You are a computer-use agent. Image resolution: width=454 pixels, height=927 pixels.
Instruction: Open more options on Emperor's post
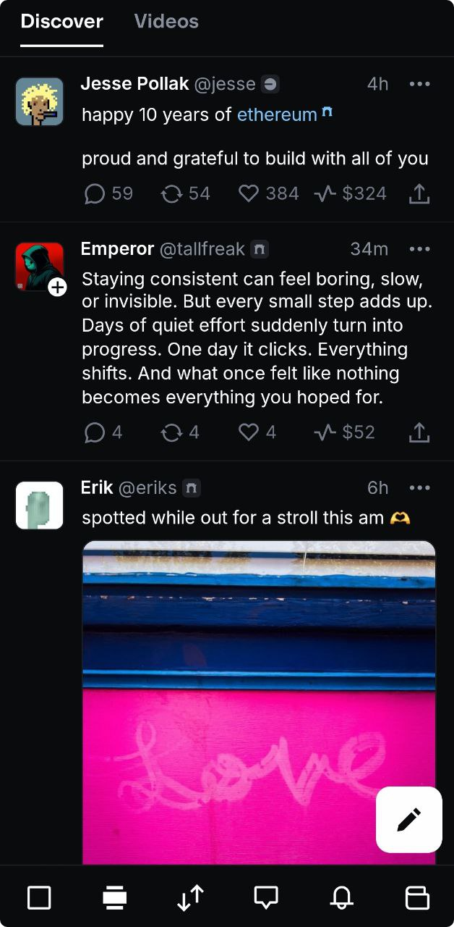[x=419, y=249]
